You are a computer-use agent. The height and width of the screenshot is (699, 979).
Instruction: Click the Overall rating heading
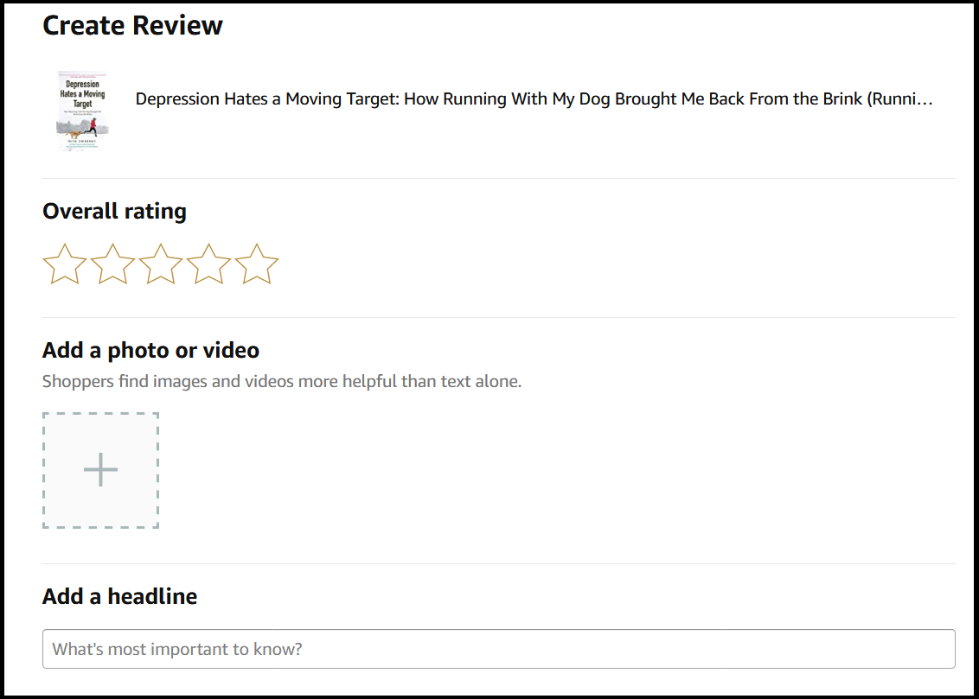coord(114,210)
